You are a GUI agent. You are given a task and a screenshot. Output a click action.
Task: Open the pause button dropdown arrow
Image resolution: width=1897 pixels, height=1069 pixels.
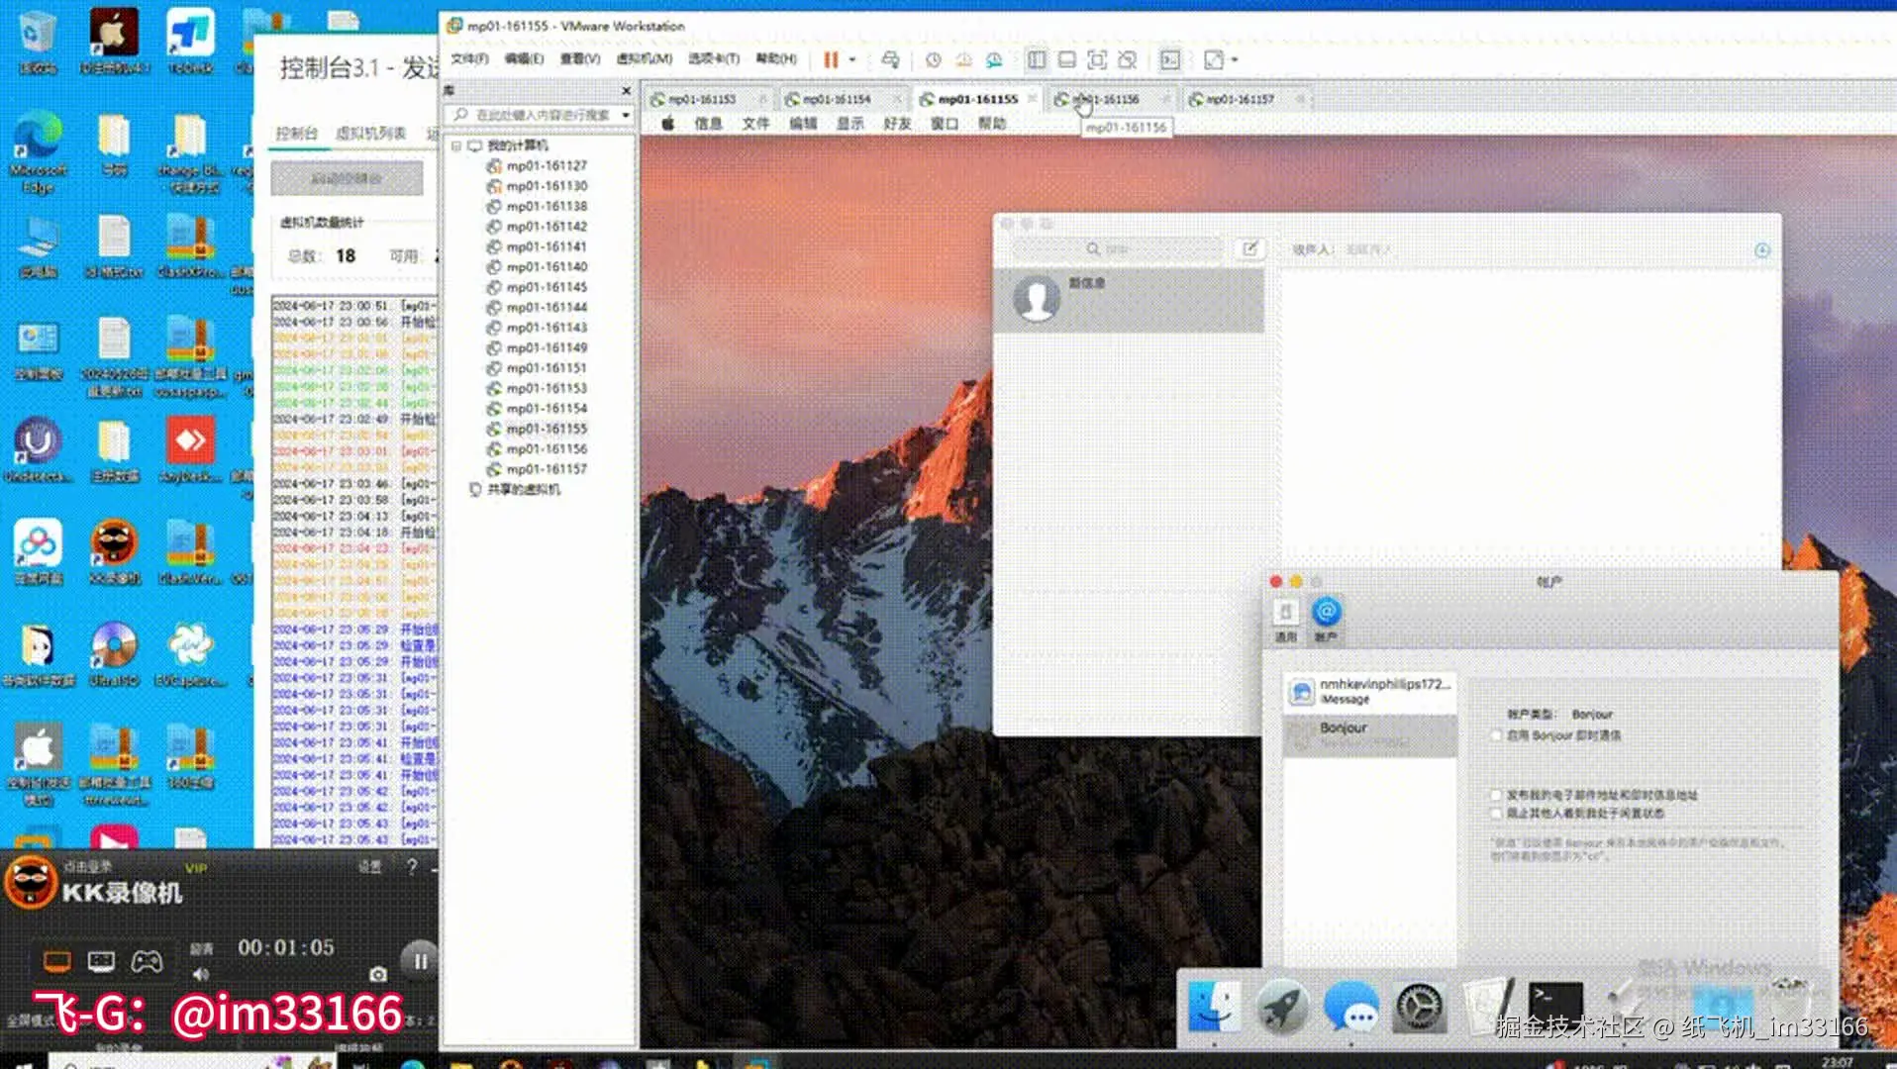point(851,60)
